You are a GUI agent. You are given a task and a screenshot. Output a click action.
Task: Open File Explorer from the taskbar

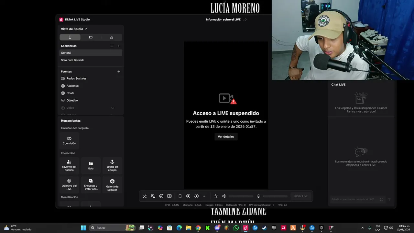pyautogui.click(x=189, y=228)
